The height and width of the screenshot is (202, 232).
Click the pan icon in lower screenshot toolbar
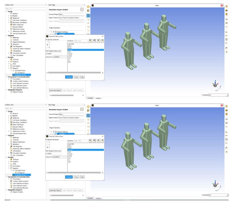point(88,123)
